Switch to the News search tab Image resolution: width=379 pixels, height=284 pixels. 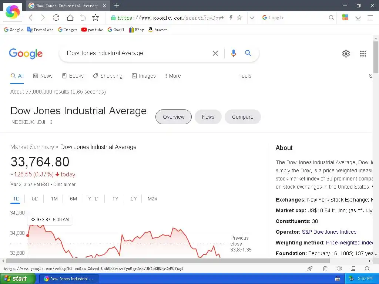[43, 76]
